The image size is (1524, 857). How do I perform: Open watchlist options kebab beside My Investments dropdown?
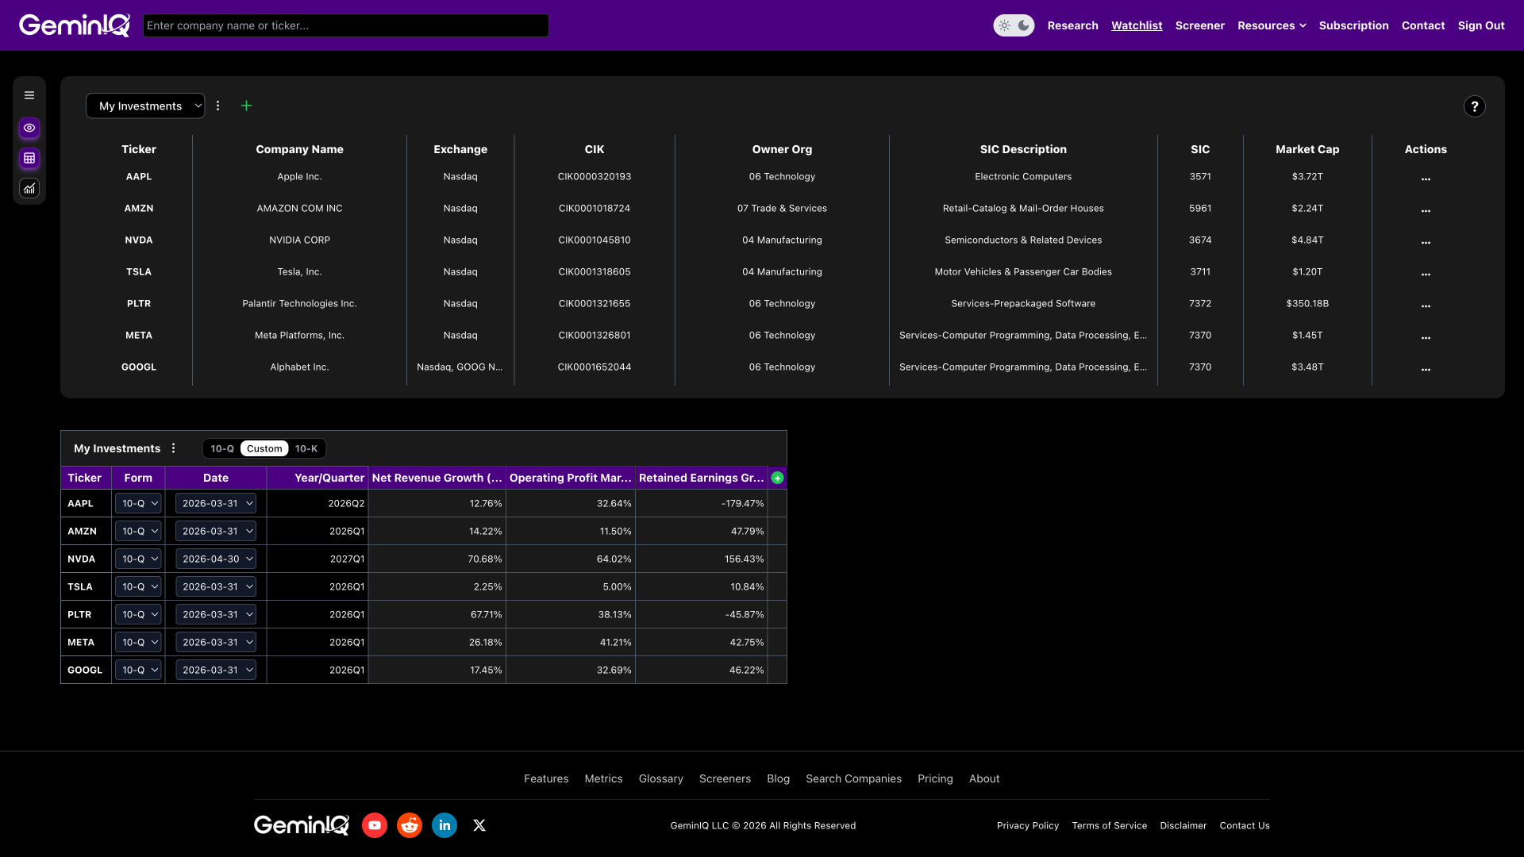pyautogui.click(x=218, y=106)
